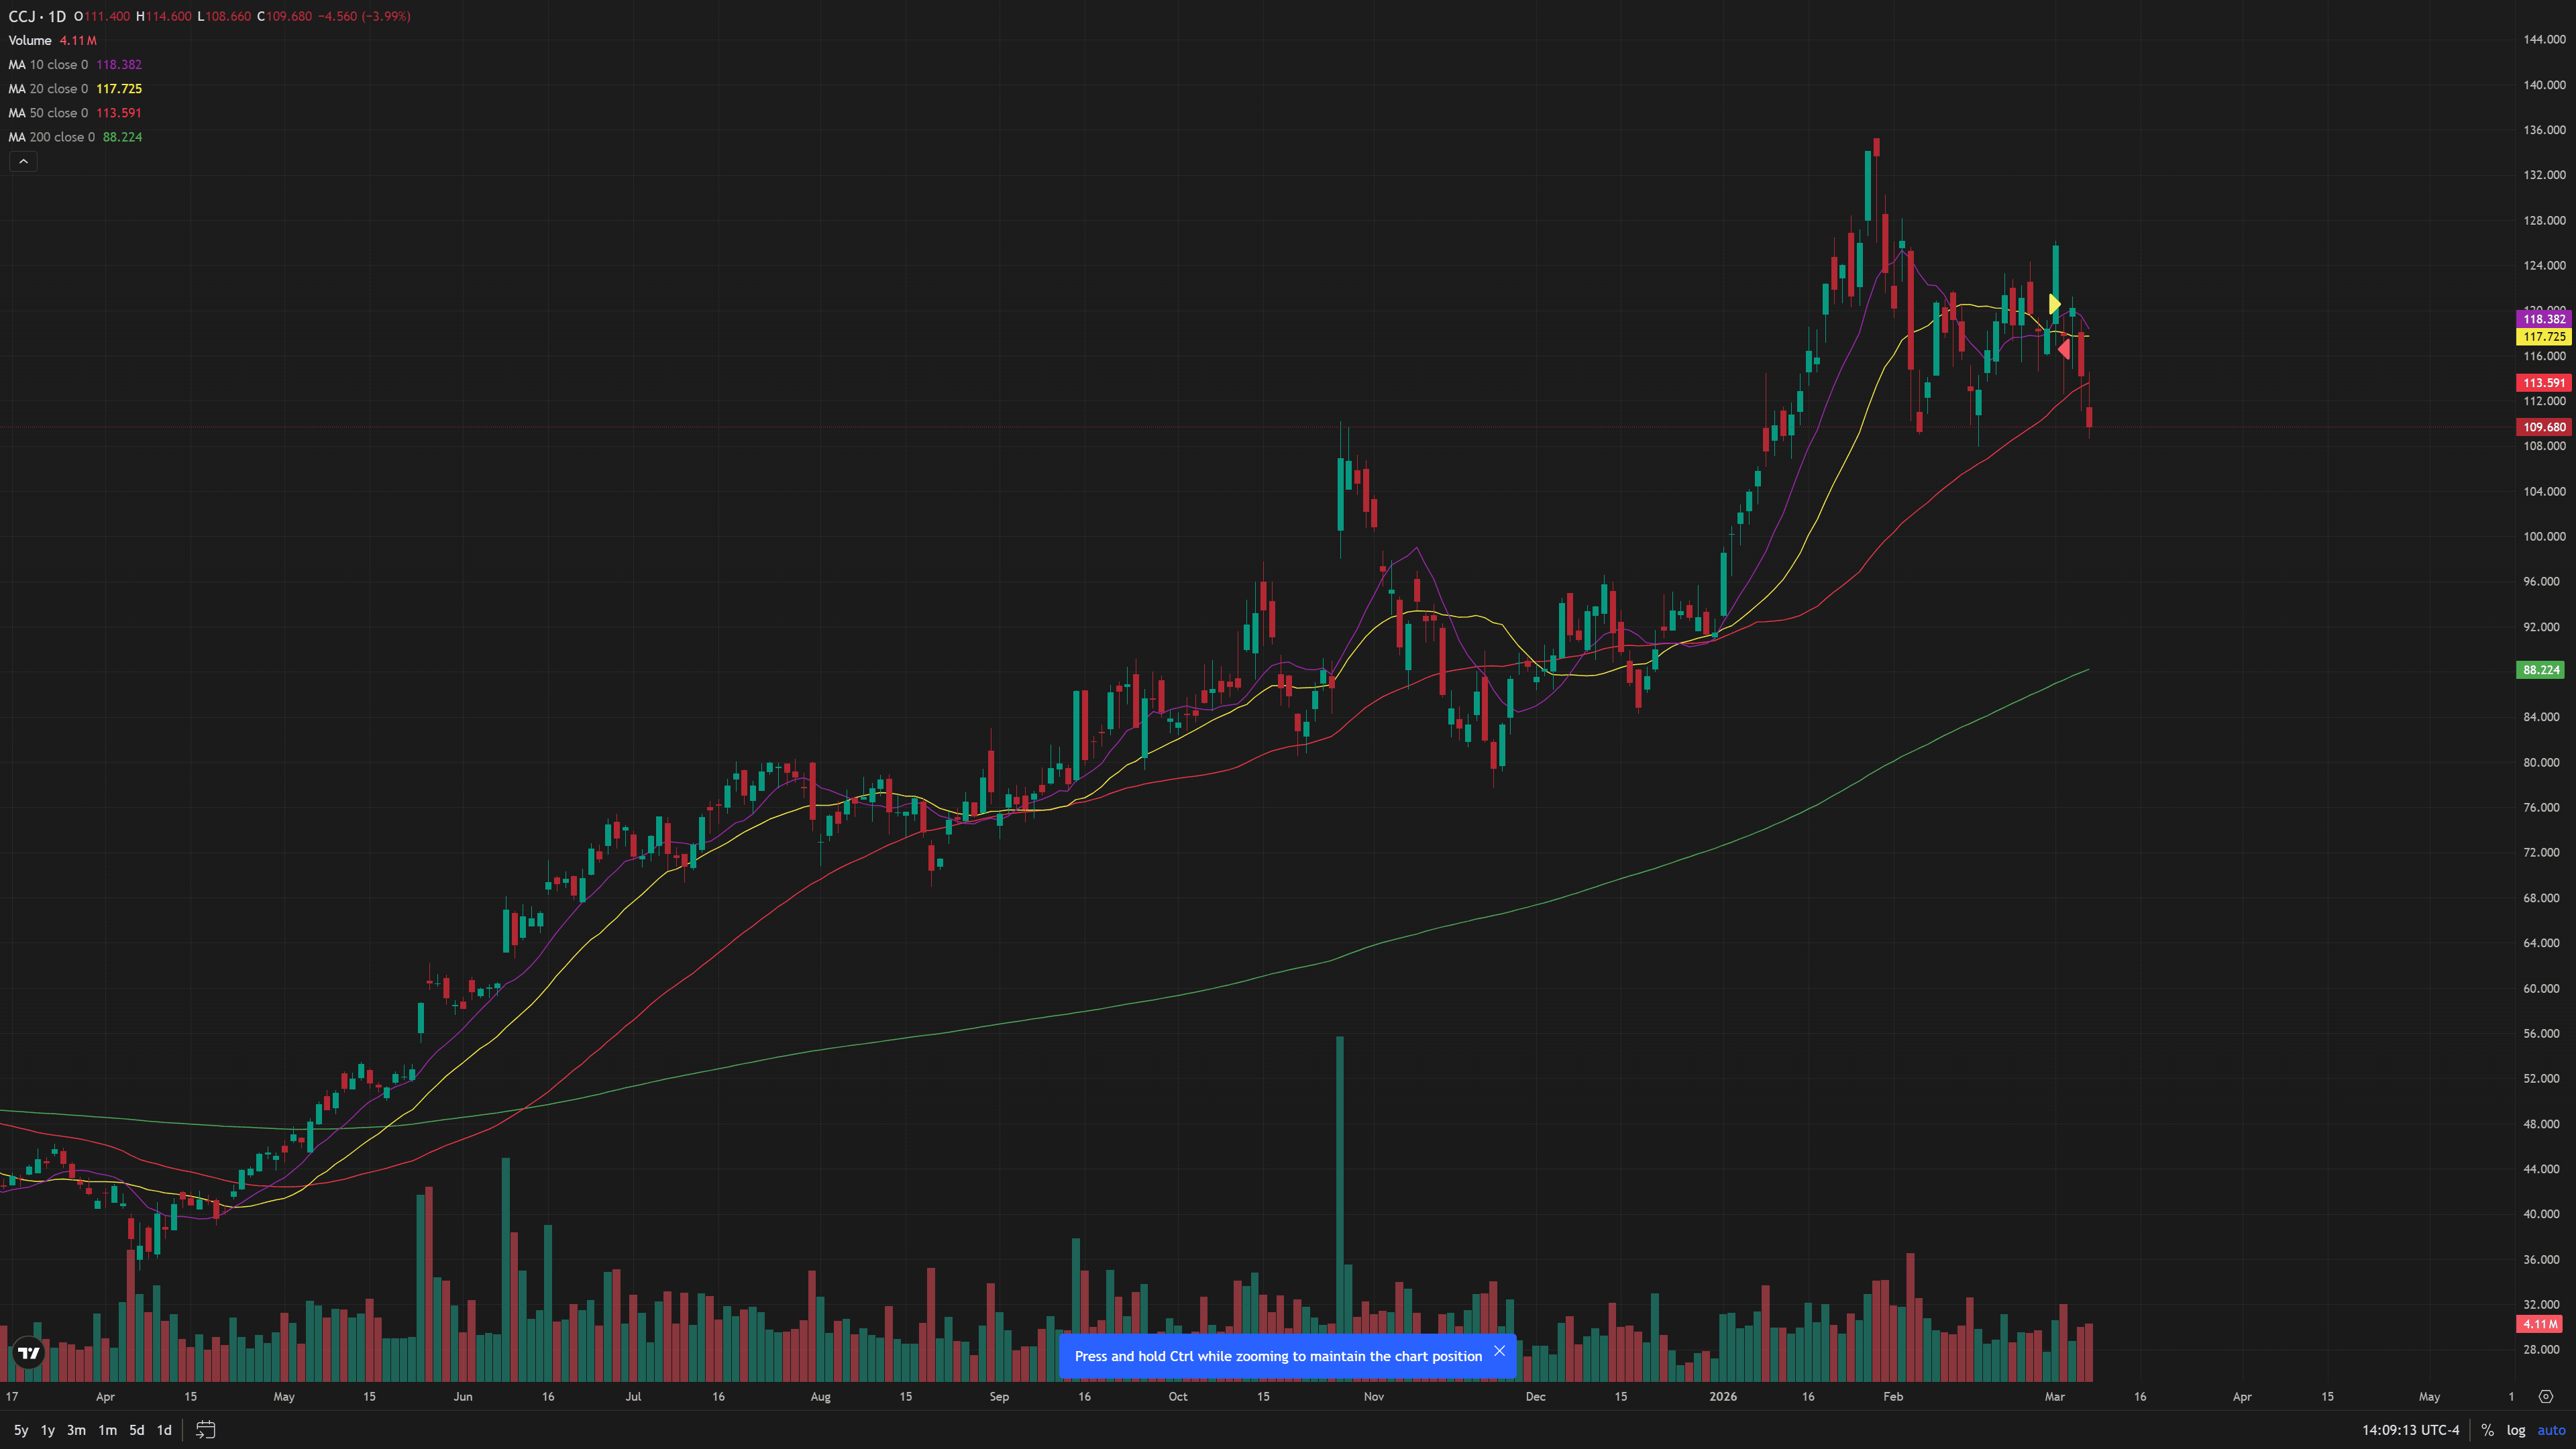Select the 3m date range
This screenshot has height=1449, width=2576.
pyautogui.click(x=76, y=1430)
